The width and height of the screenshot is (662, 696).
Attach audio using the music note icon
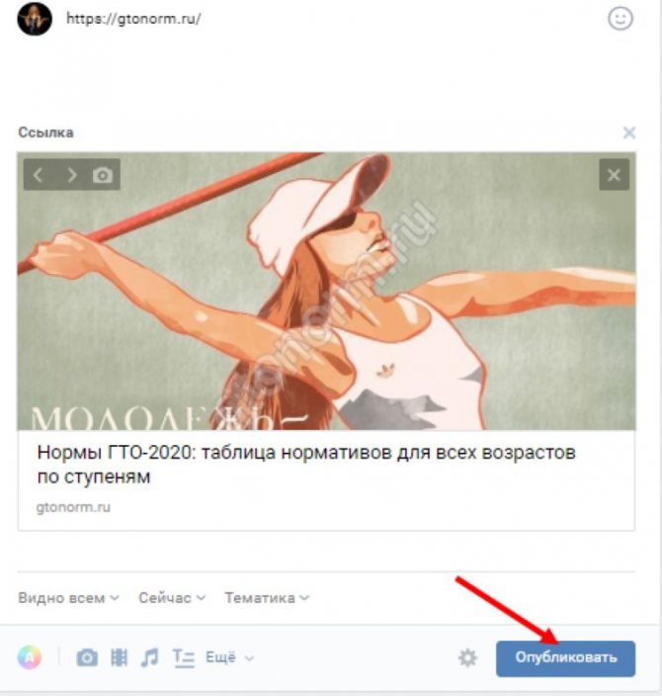pyautogui.click(x=149, y=657)
